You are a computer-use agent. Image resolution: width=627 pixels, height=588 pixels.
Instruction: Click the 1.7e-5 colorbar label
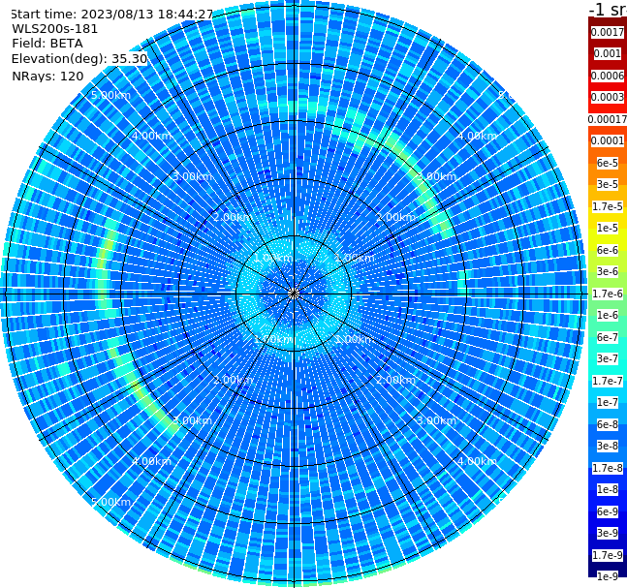607,206
